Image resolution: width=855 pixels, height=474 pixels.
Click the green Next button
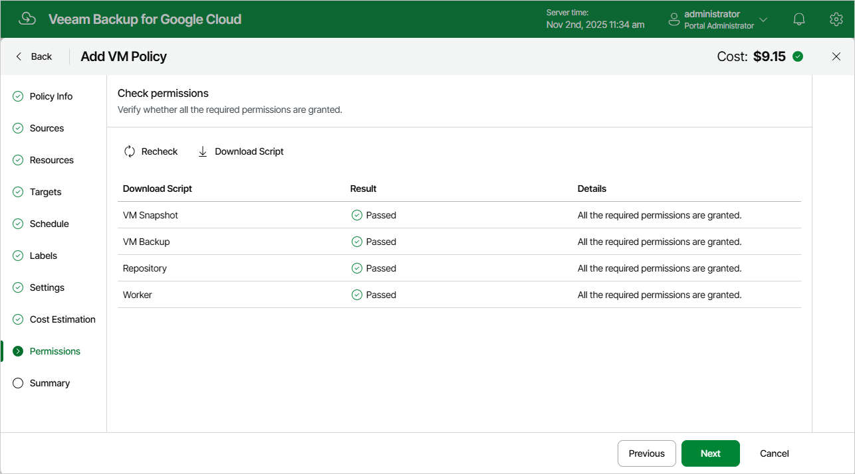[711, 453]
